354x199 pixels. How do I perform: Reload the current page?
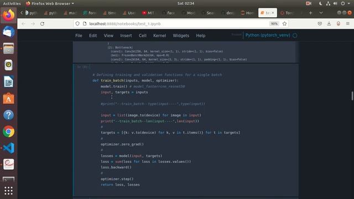42,24
